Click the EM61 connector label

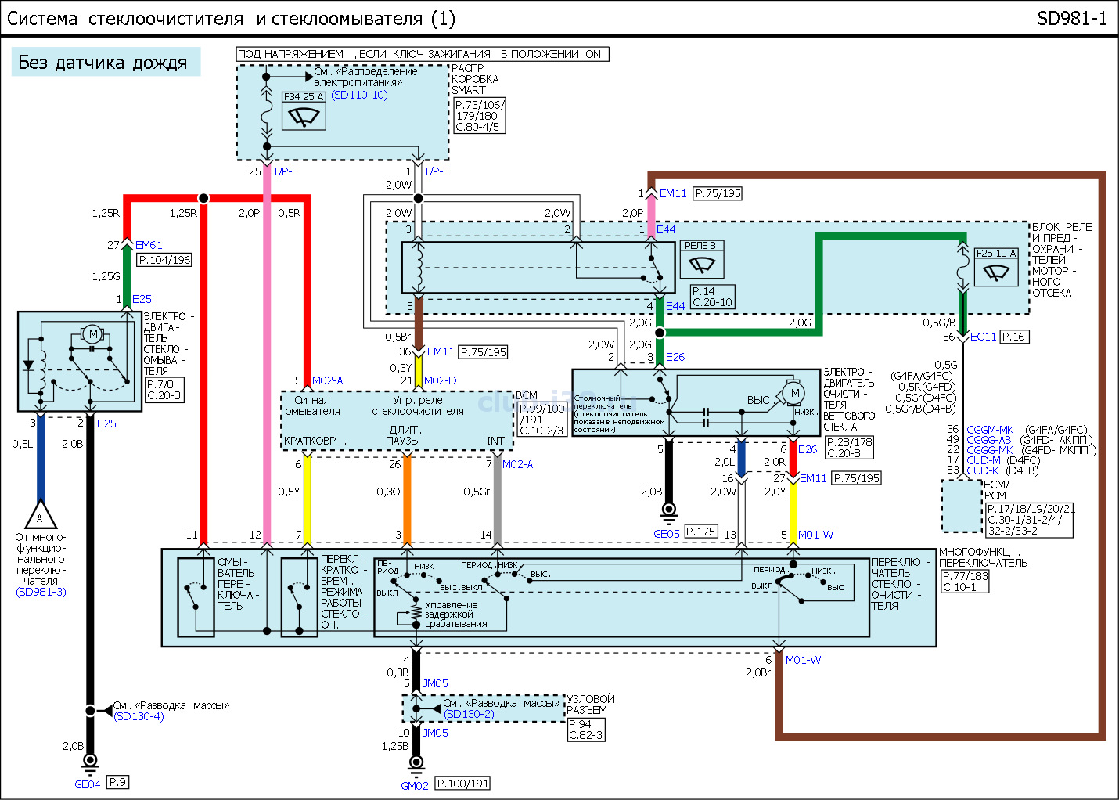(x=149, y=245)
